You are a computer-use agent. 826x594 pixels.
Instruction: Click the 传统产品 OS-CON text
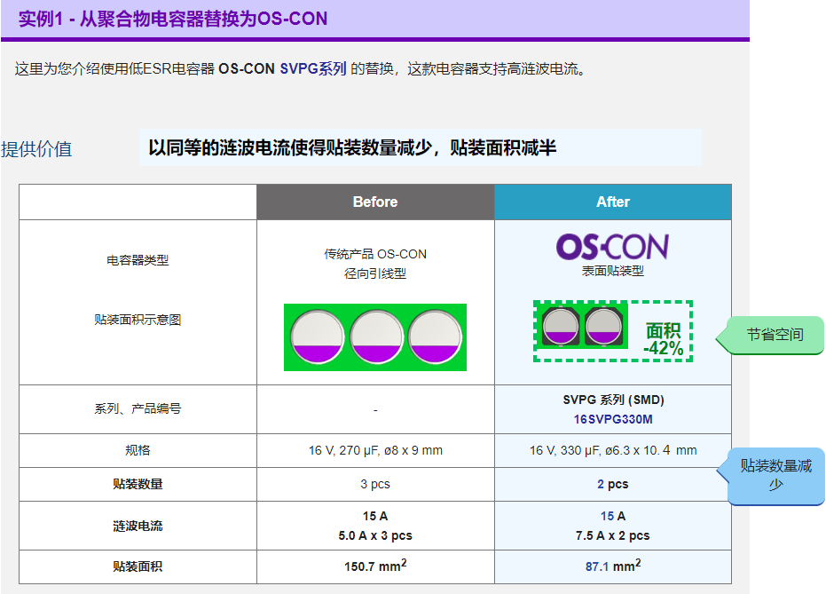375,254
